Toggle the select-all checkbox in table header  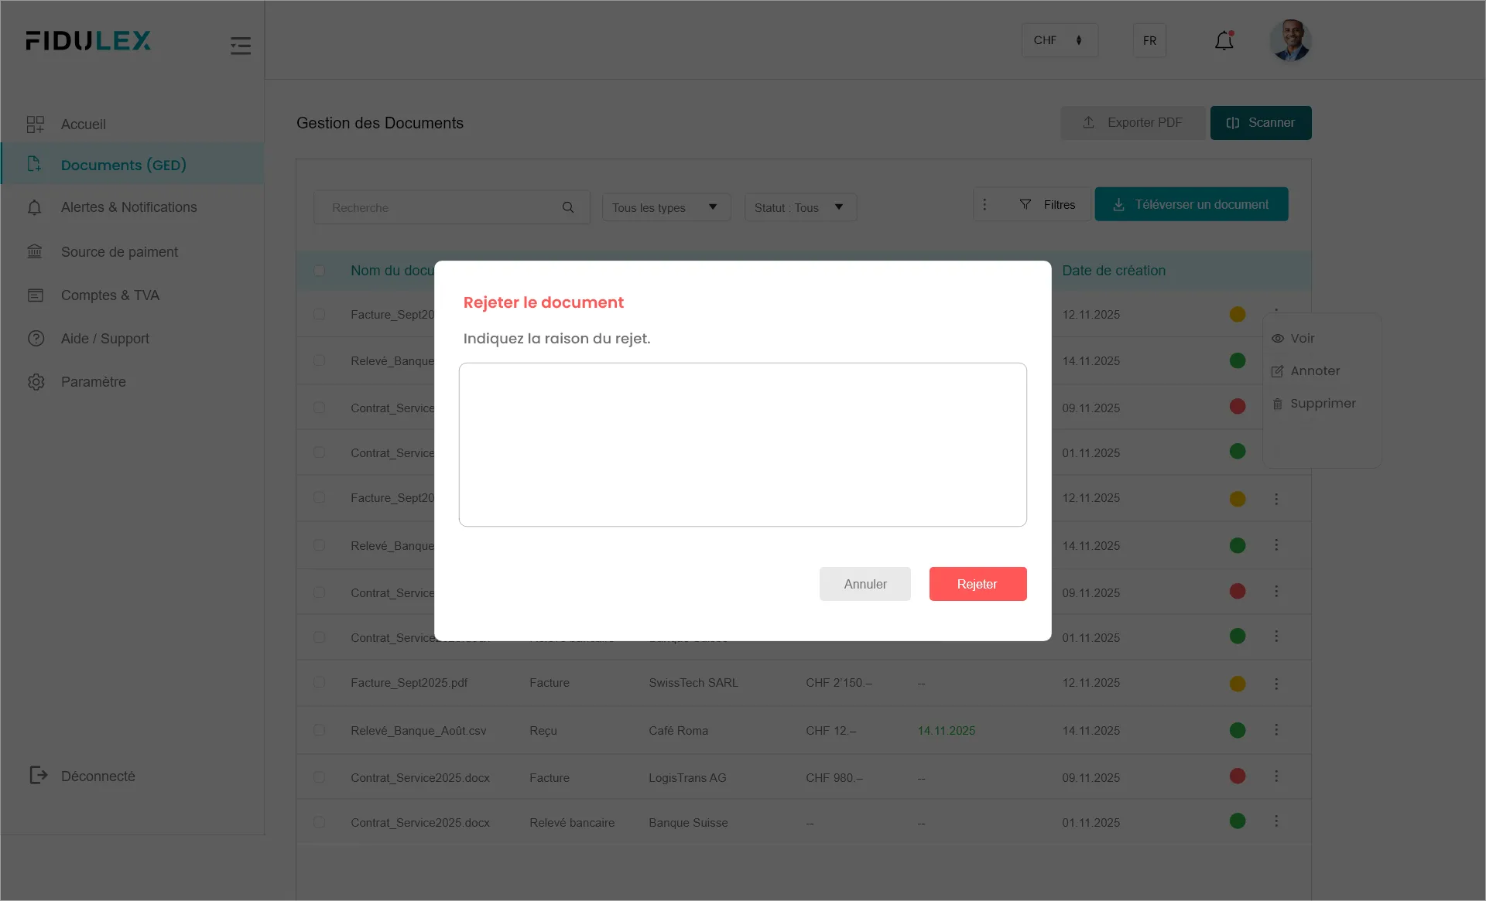point(319,271)
